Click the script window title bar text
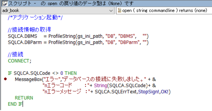The width and height of the screenshot is (212, 111). 71,3
